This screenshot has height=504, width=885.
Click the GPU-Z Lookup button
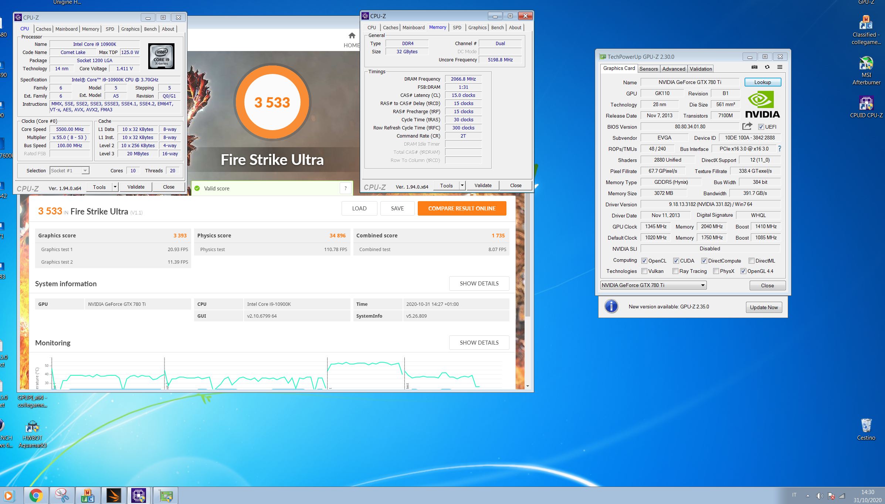pyautogui.click(x=762, y=82)
